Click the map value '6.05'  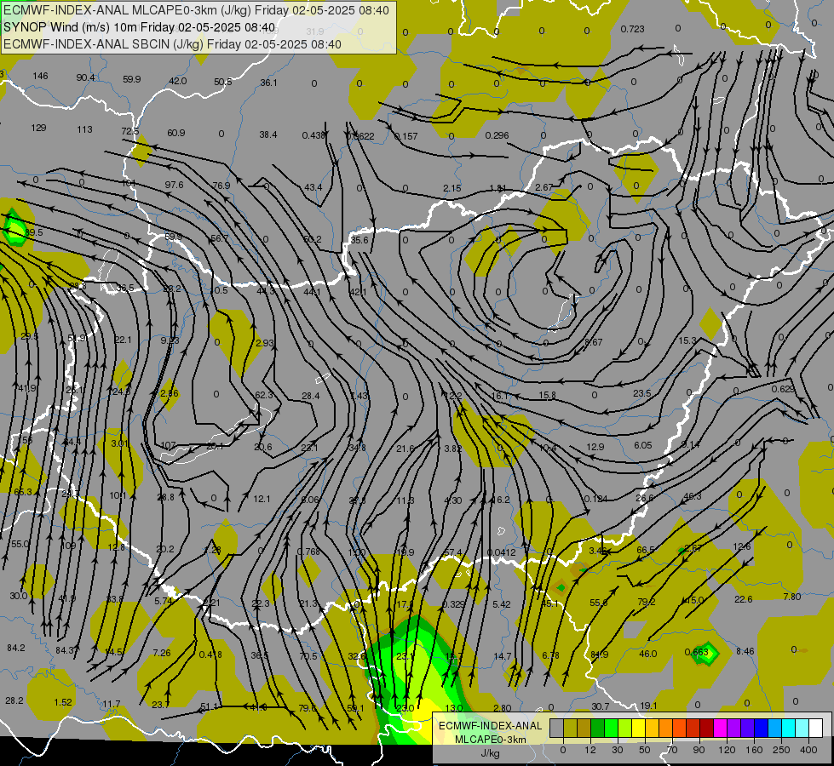pyautogui.click(x=643, y=445)
